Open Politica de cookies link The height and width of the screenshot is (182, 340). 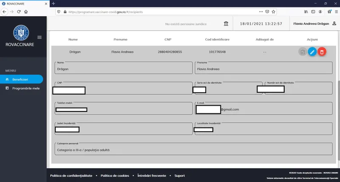pyautogui.click(x=115, y=175)
